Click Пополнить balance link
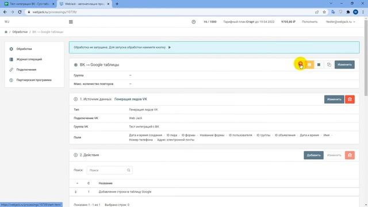This screenshot has width=368, height=207. [309, 22]
